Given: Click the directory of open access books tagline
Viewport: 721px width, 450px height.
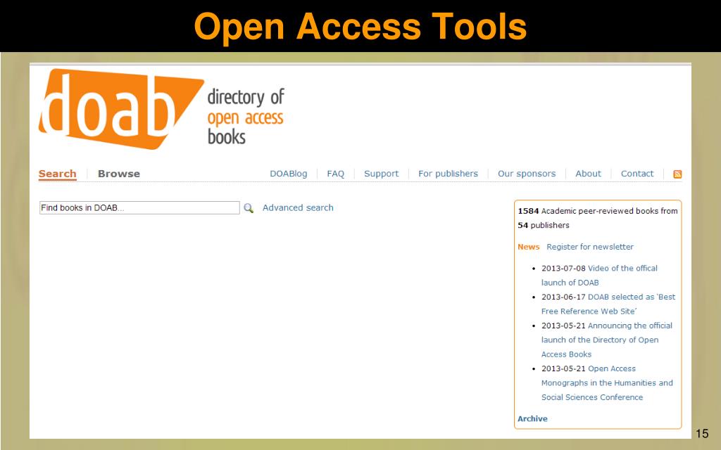Looking at the screenshot, I should [246, 117].
